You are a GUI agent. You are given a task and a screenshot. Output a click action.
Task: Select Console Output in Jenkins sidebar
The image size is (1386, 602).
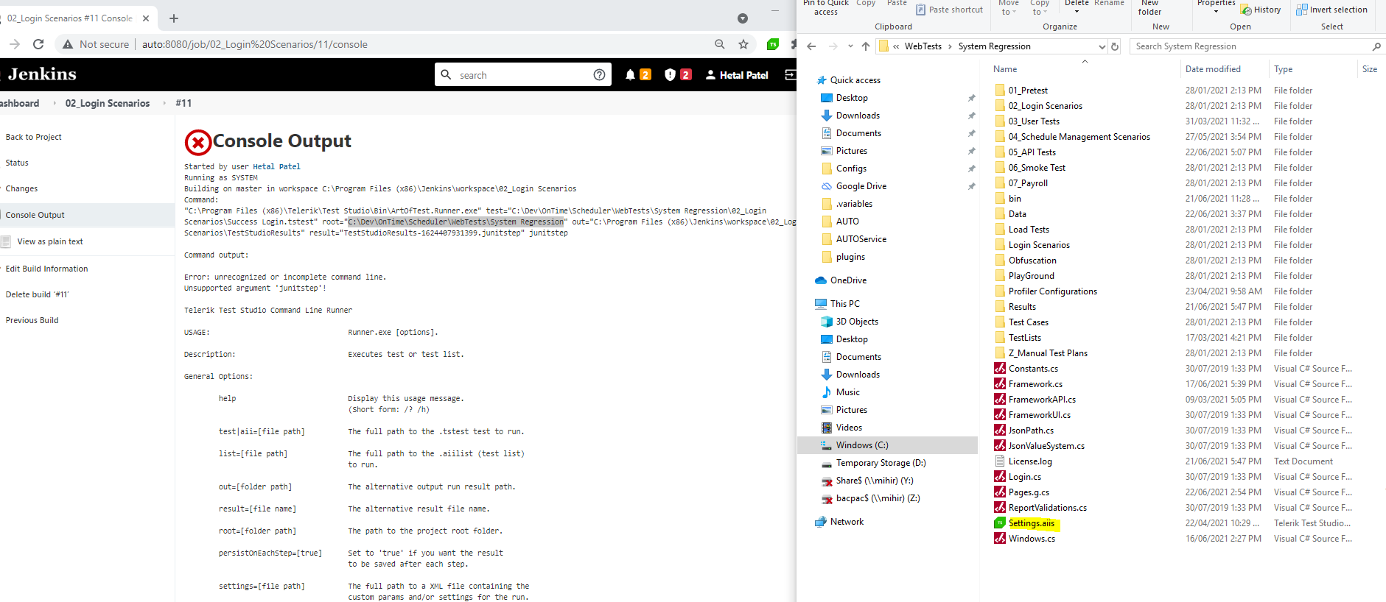35,215
